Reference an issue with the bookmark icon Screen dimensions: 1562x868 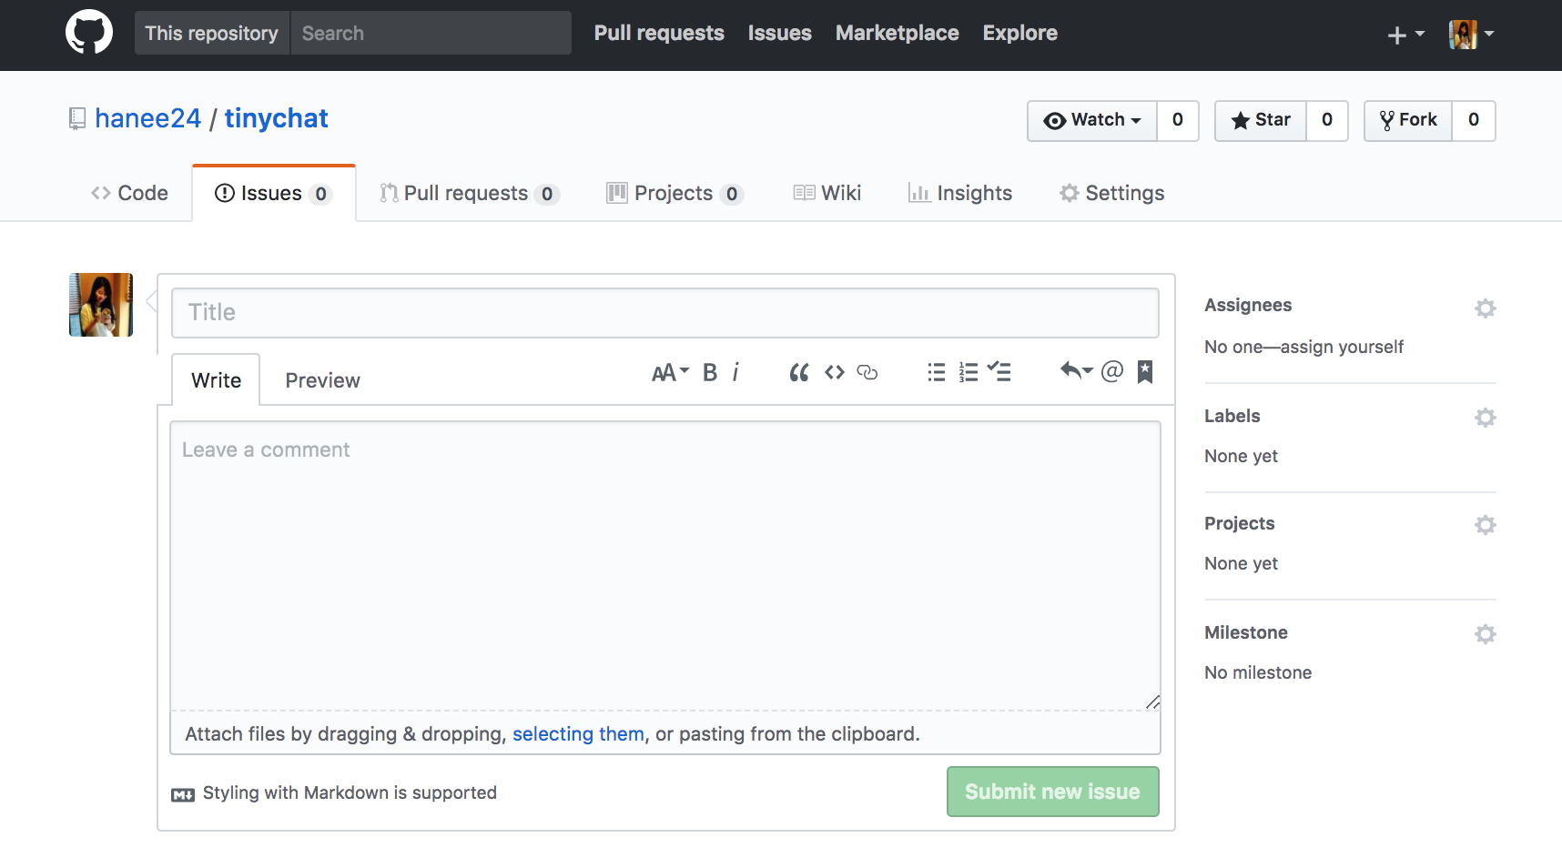(x=1145, y=371)
